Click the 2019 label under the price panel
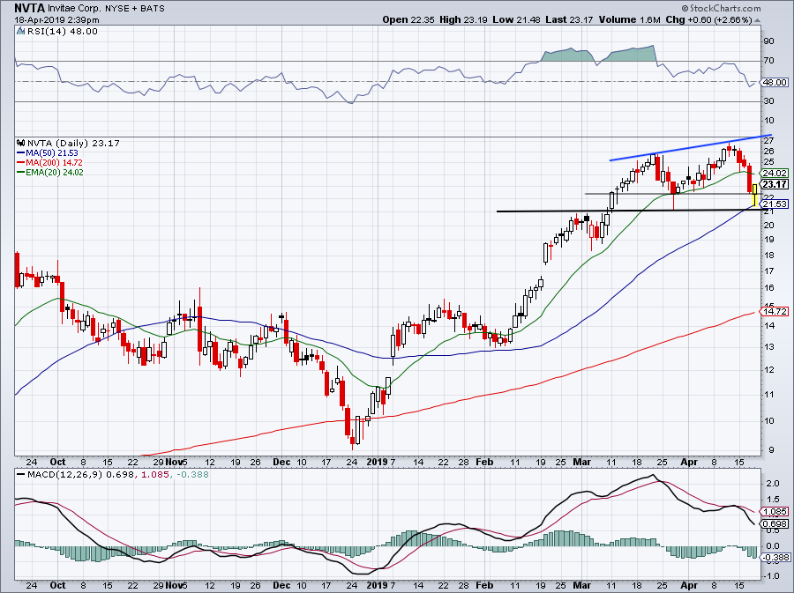Screen dimensions: 794x593 pos(377,462)
